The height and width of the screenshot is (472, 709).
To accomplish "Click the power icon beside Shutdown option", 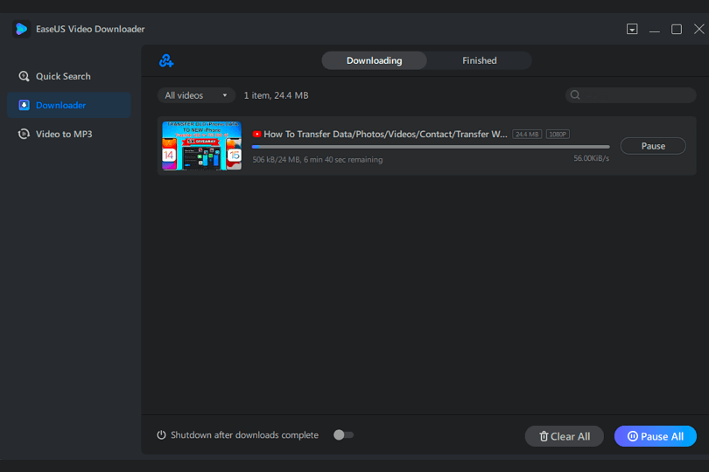I will tap(161, 435).
